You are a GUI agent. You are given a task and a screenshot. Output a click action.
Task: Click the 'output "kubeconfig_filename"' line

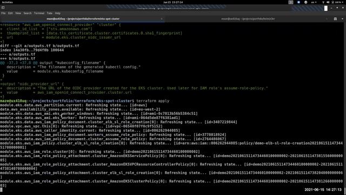[x=53, y=63]
